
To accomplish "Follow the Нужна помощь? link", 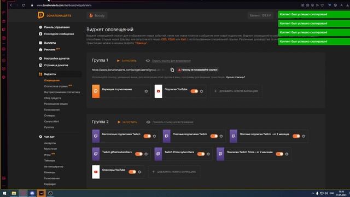I will coord(235,77).
